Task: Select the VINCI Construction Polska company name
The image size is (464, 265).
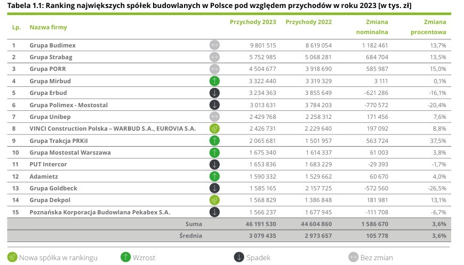Action: pyautogui.click(x=113, y=129)
